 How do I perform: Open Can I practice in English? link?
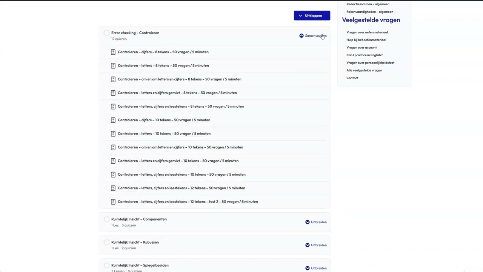pos(365,55)
